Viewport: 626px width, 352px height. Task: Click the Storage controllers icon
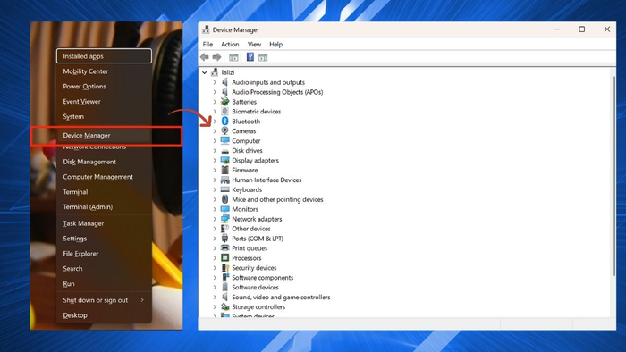point(224,307)
